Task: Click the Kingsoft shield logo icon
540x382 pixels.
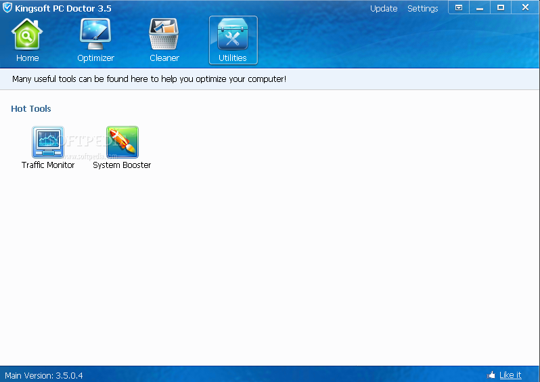Action: 7,7
